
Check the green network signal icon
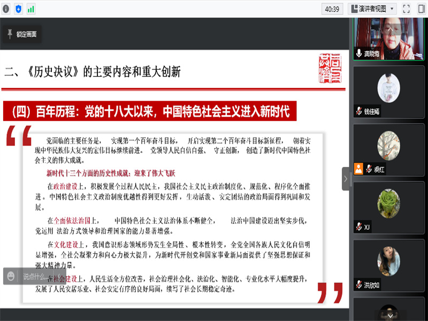click(x=31, y=9)
